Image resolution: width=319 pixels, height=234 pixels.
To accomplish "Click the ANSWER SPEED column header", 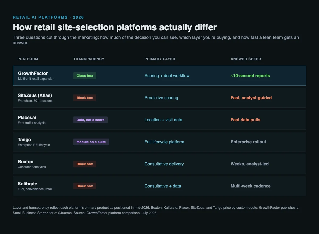I will 246,59.
